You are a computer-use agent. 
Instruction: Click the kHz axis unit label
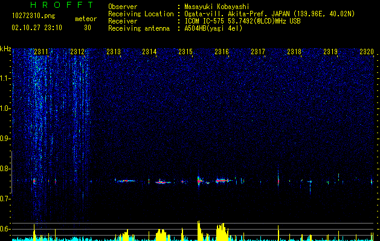coord(5,49)
